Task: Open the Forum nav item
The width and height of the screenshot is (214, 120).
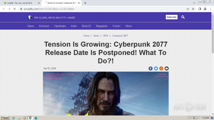Action: coord(116,26)
